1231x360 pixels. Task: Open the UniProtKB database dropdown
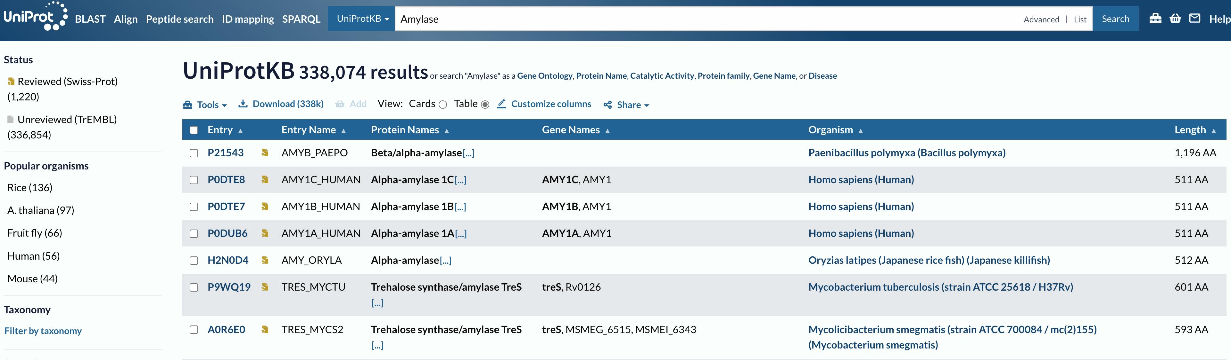[x=362, y=19]
